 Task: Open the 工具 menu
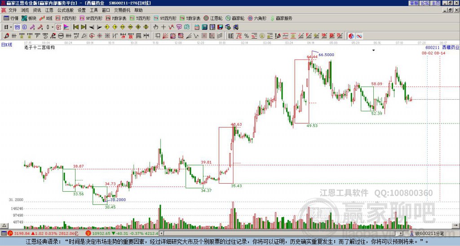pyautogui.click(x=94, y=10)
